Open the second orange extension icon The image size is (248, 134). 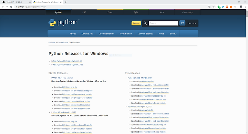[231, 7]
